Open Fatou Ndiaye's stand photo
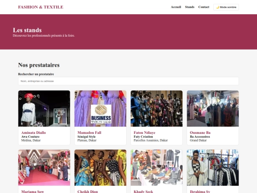 click(x=157, y=109)
